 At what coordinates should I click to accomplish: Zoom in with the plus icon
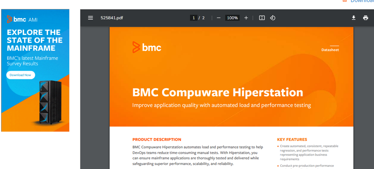[x=246, y=18]
